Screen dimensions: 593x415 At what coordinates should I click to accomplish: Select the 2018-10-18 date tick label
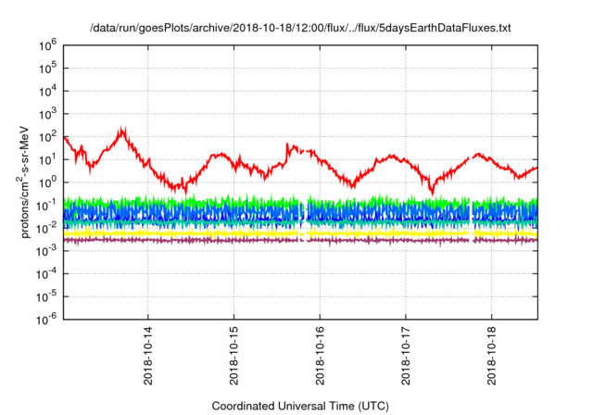tap(492, 356)
